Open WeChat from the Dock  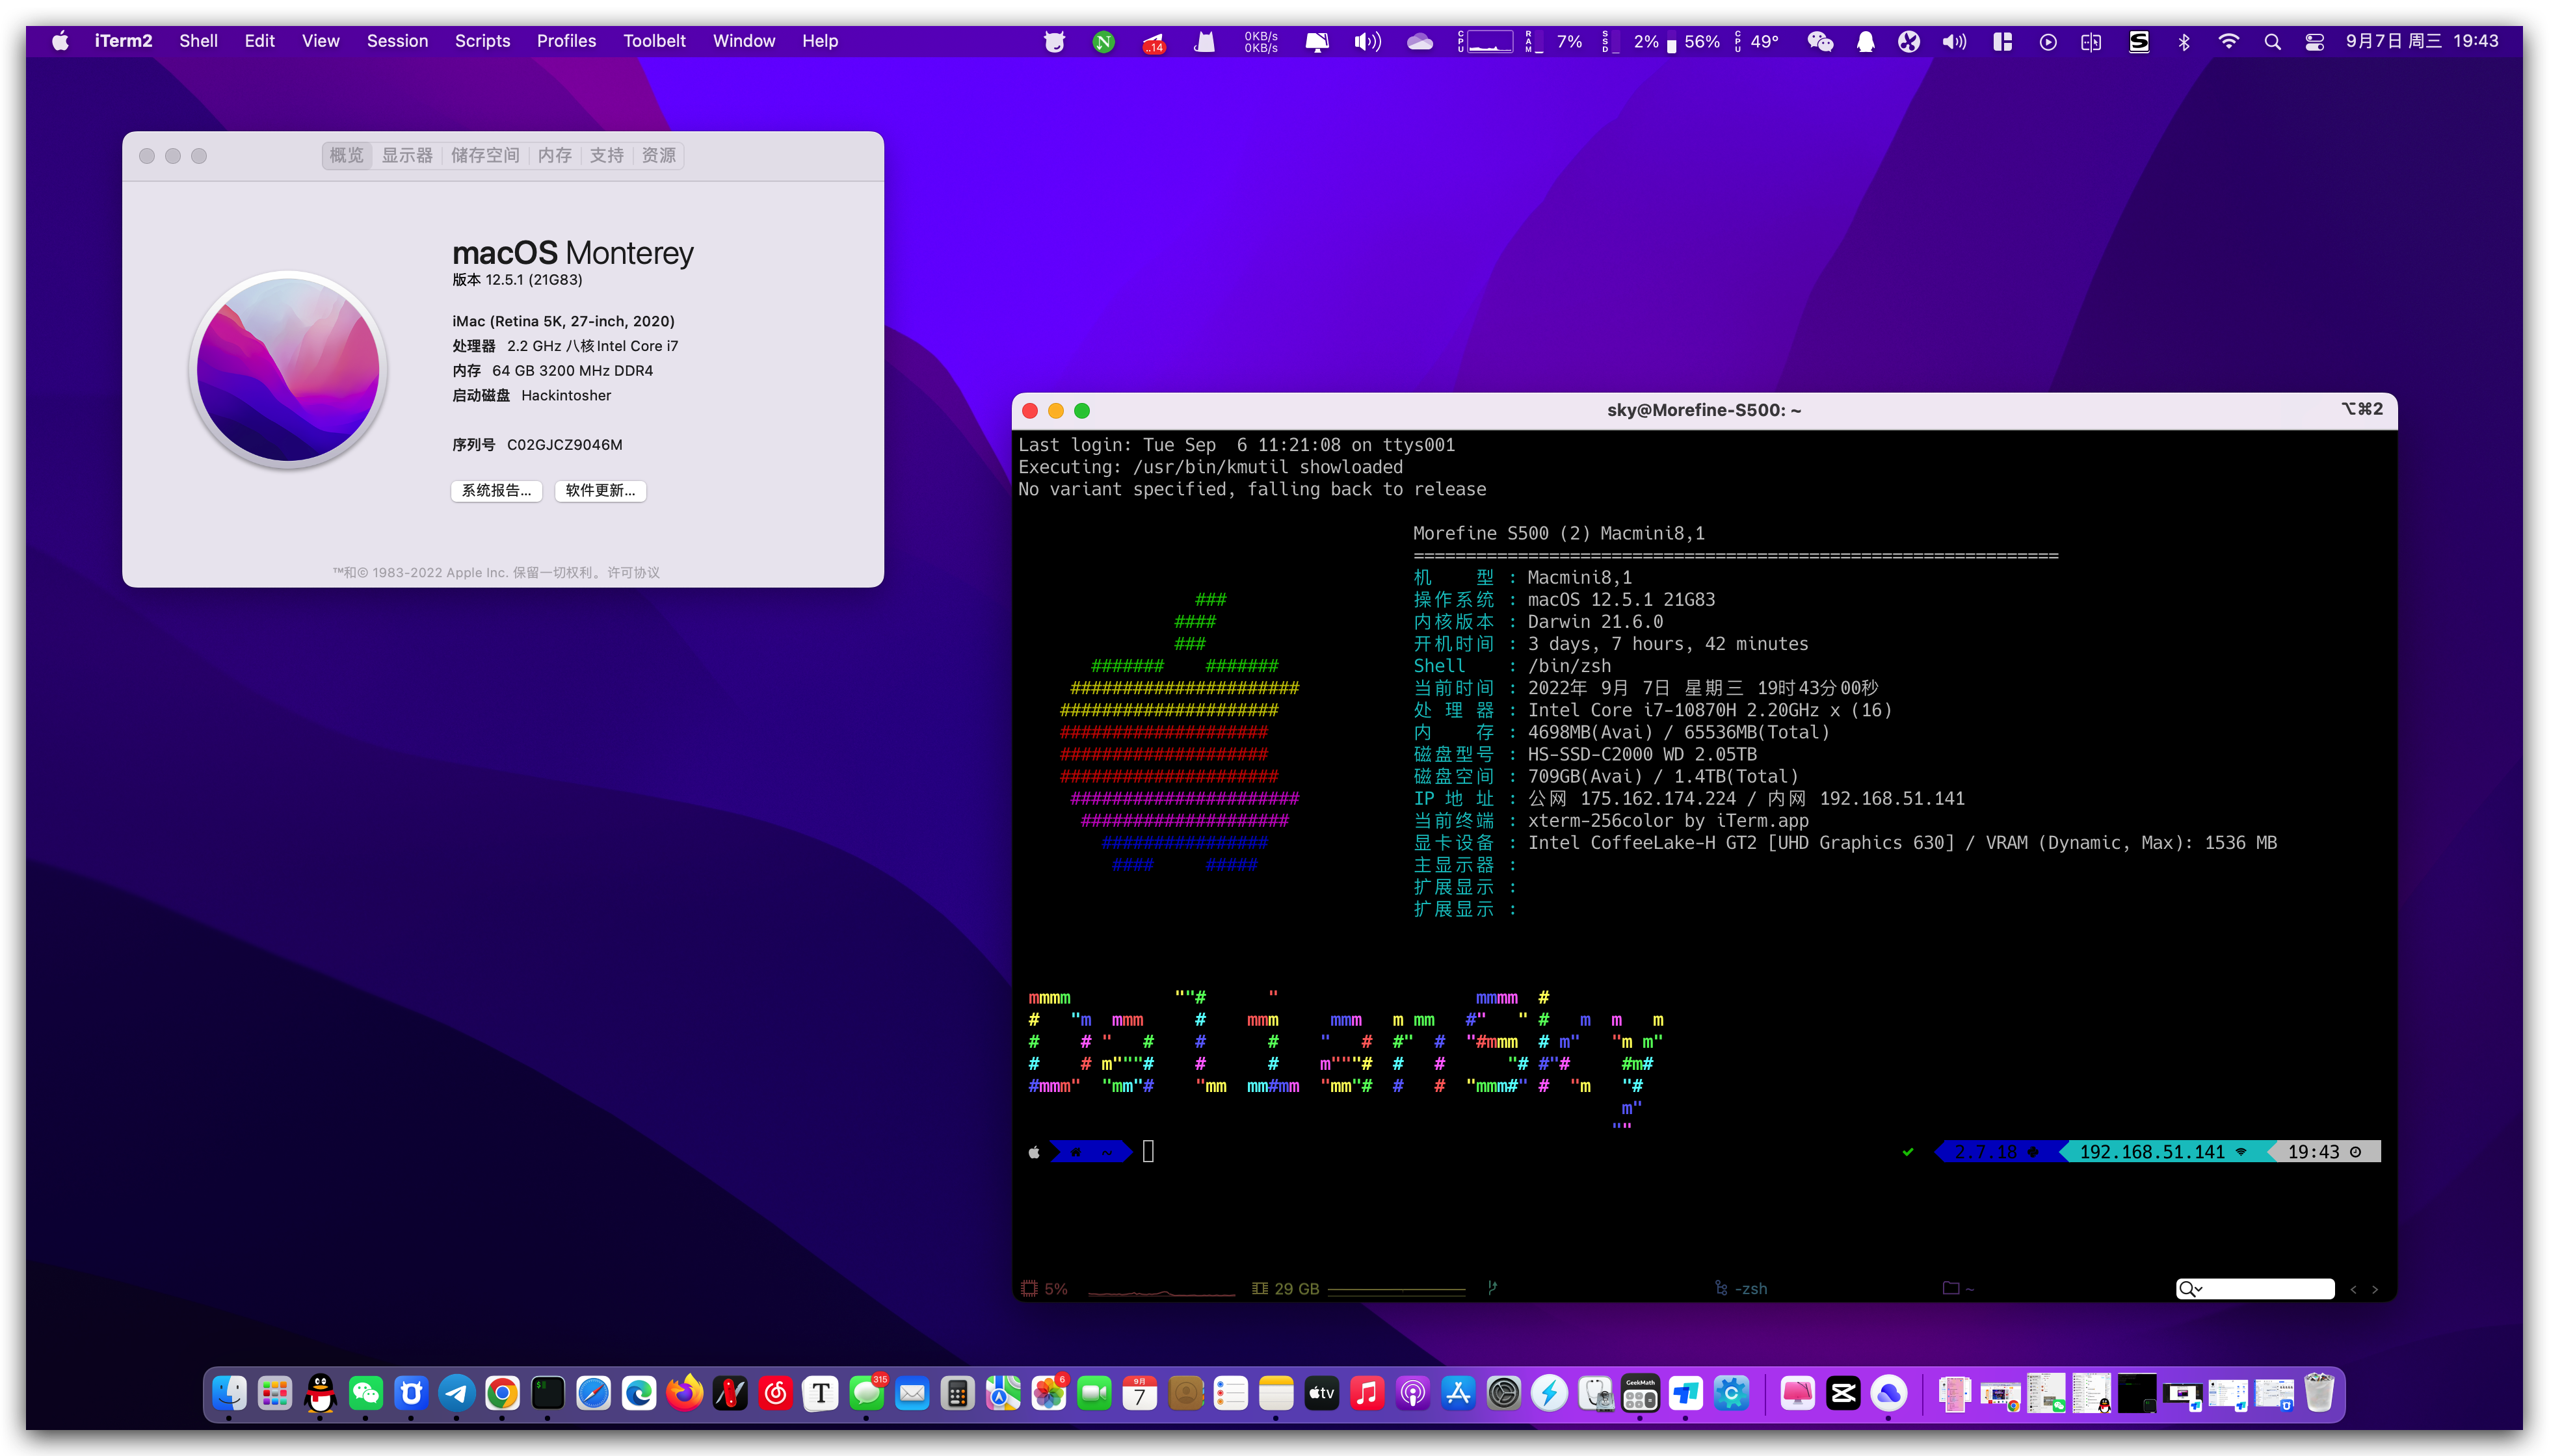[365, 1393]
